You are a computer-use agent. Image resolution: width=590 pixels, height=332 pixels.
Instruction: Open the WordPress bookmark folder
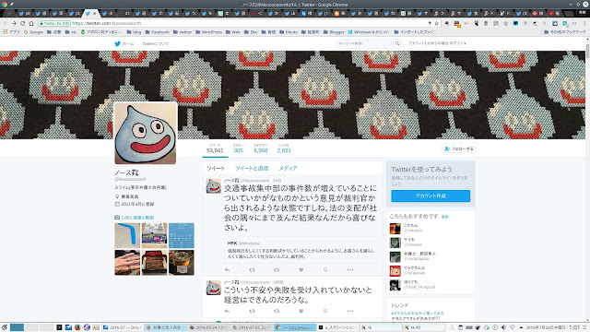(x=209, y=32)
